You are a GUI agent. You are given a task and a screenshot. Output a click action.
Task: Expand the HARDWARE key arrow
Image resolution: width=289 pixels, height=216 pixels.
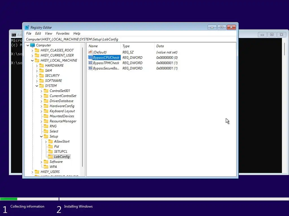point(37,66)
